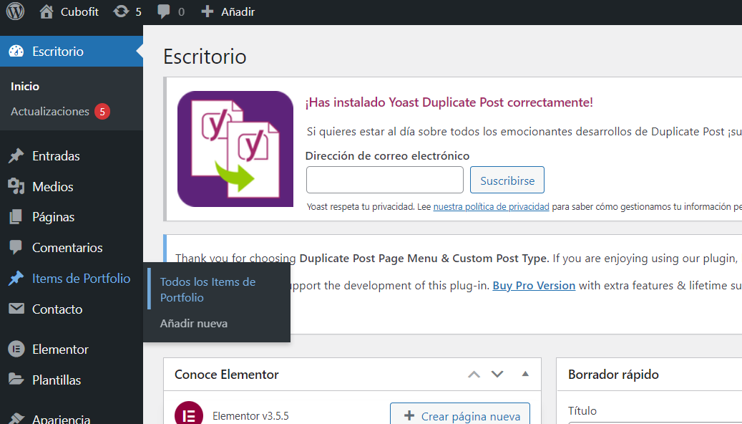This screenshot has width=742, height=424.
Task: Click Crear página nueva button
Action: (460, 416)
